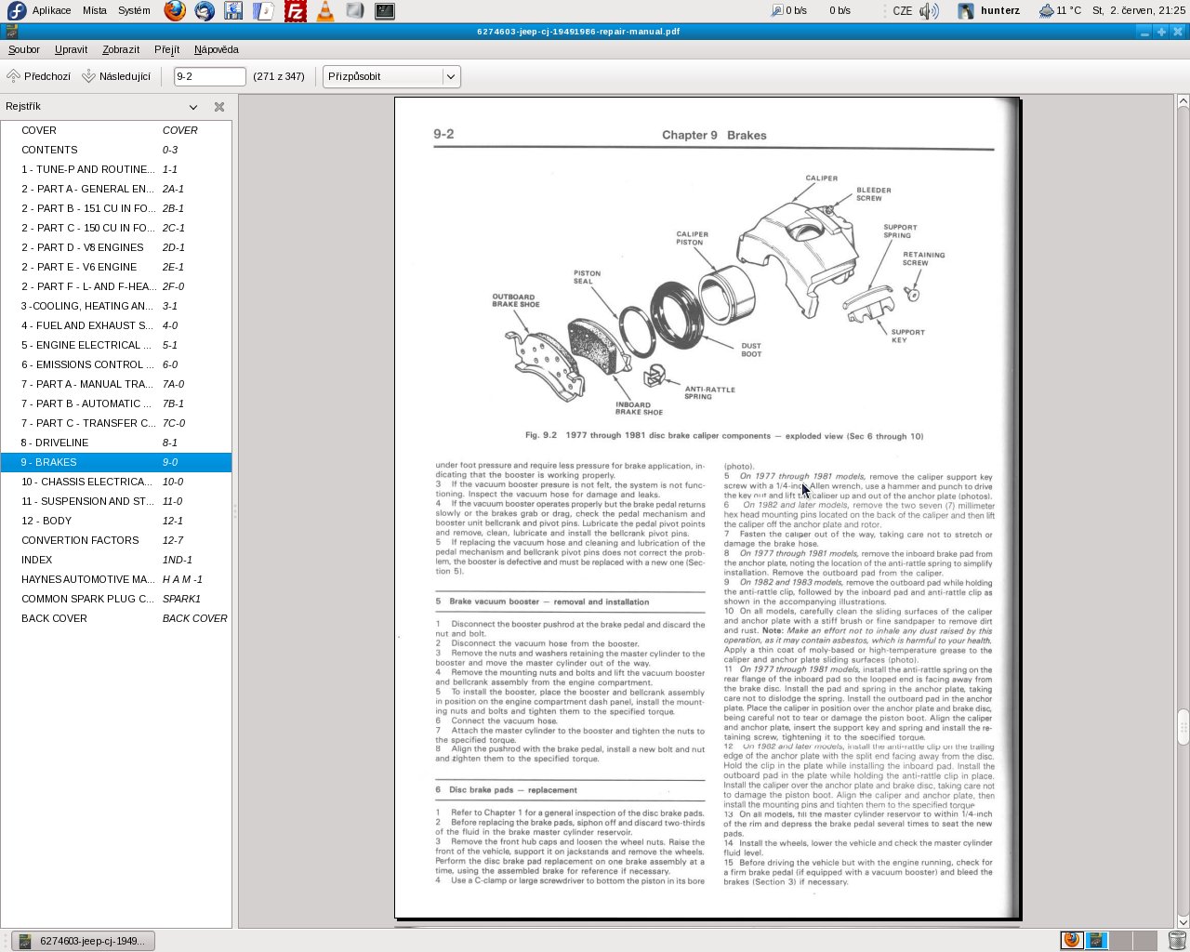Open the weather applet showing 11 °C
The width and height of the screenshot is (1190, 952).
point(1060,11)
